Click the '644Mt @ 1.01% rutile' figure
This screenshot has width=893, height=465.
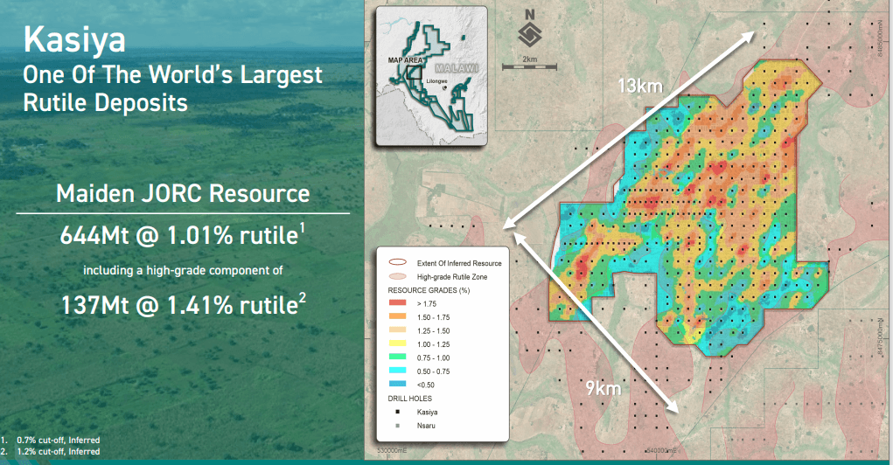(x=183, y=235)
